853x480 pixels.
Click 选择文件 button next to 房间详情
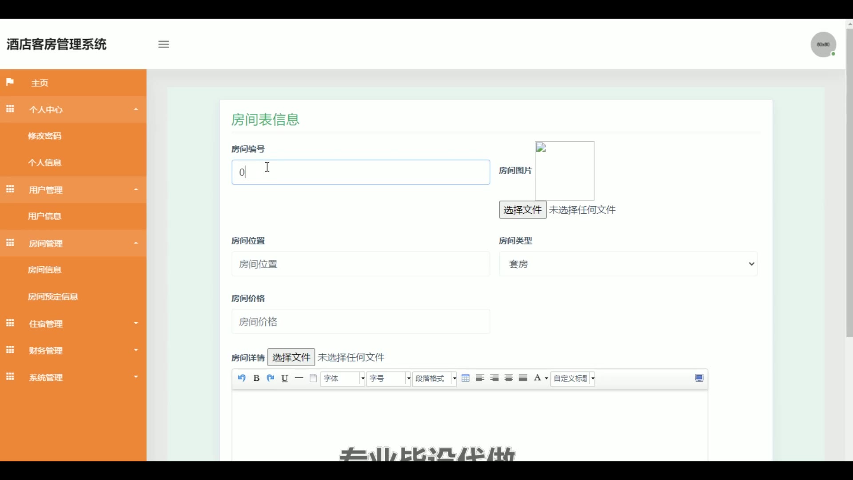coord(291,357)
